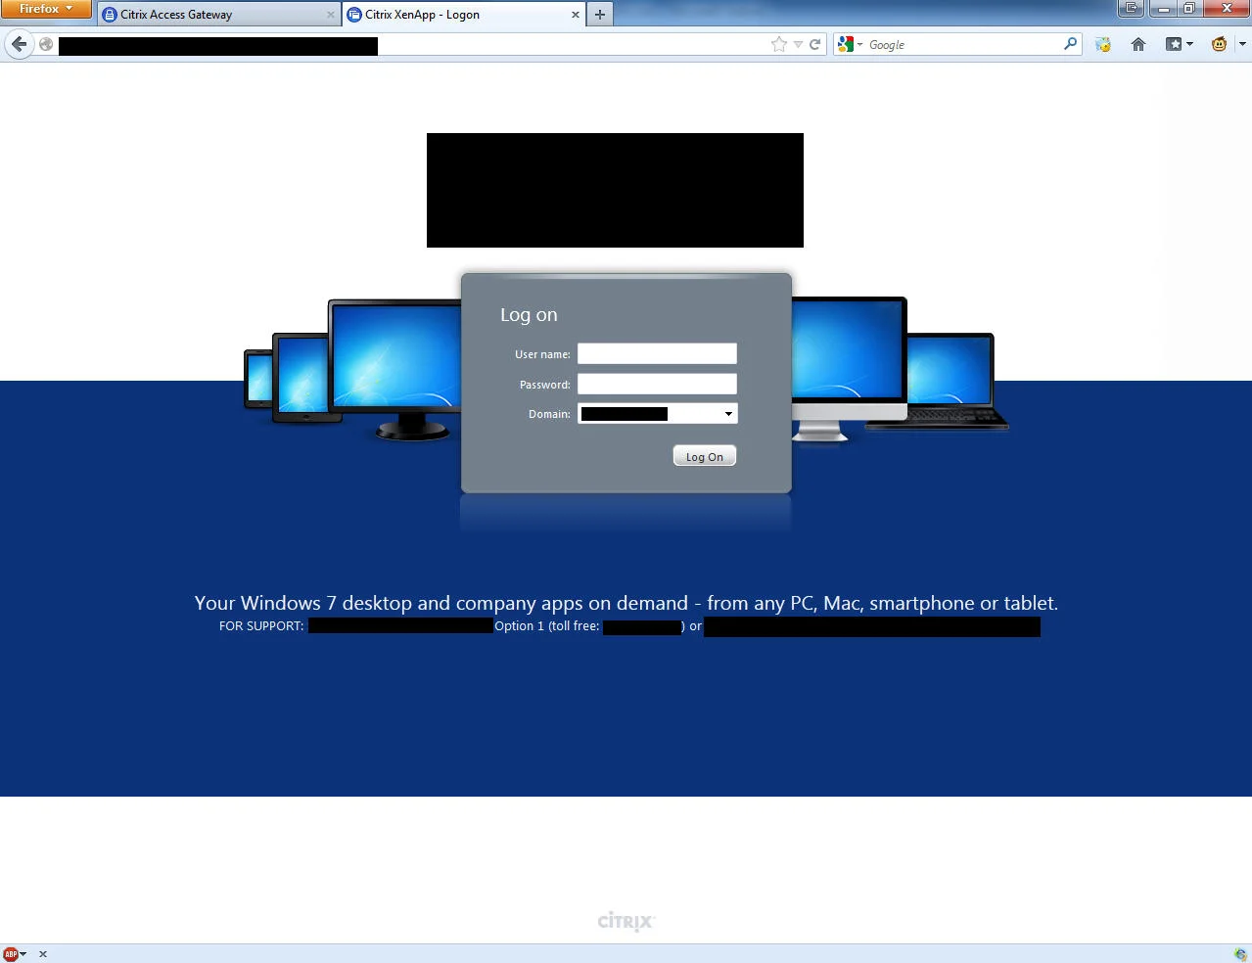Open the Firefox application menu button
1252x963 pixels.
click(x=45, y=9)
